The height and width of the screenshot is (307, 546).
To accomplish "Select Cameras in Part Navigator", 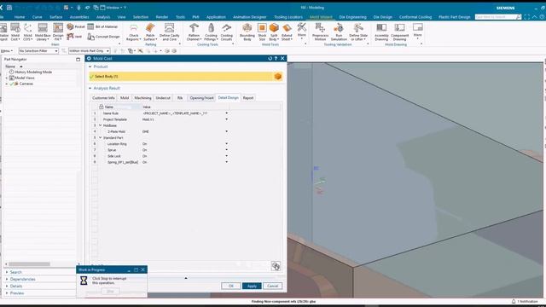I will (x=26, y=84).
